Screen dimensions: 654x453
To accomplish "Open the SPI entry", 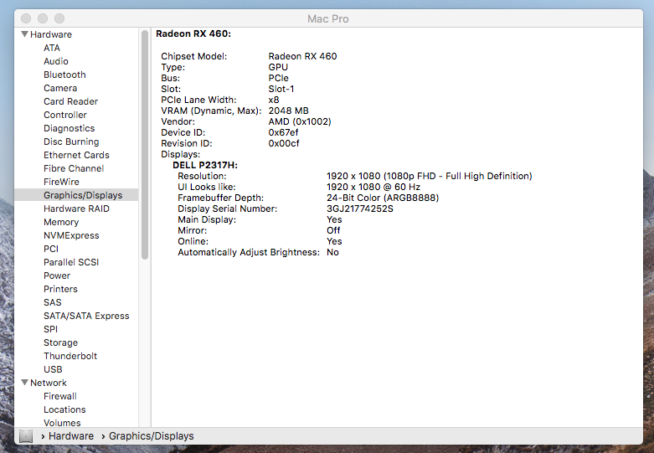I will tap(50, 329).
